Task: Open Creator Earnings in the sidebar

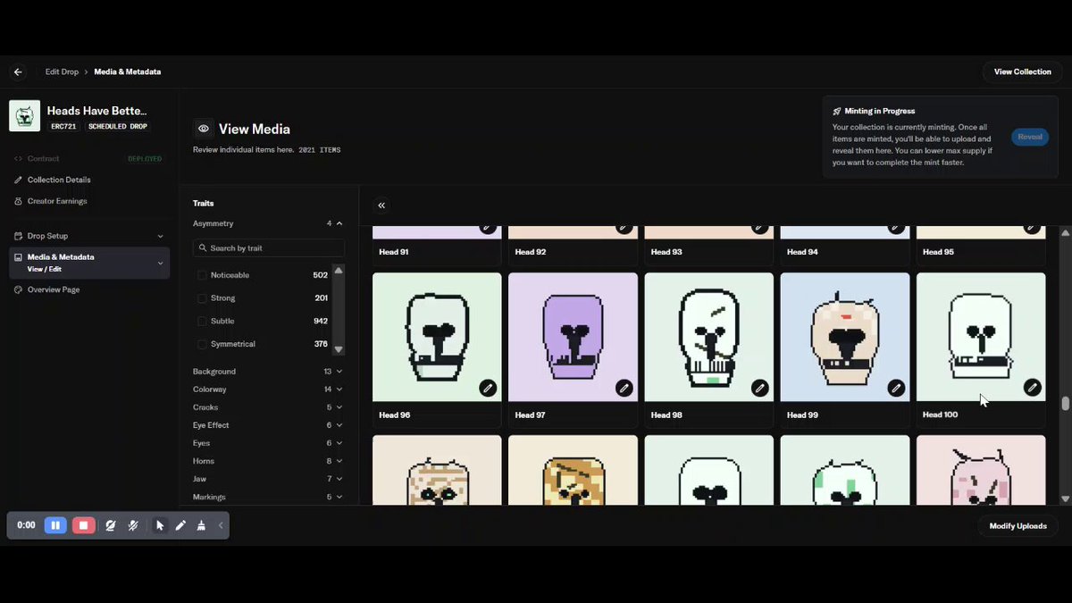Action: [x=57, y=201]
